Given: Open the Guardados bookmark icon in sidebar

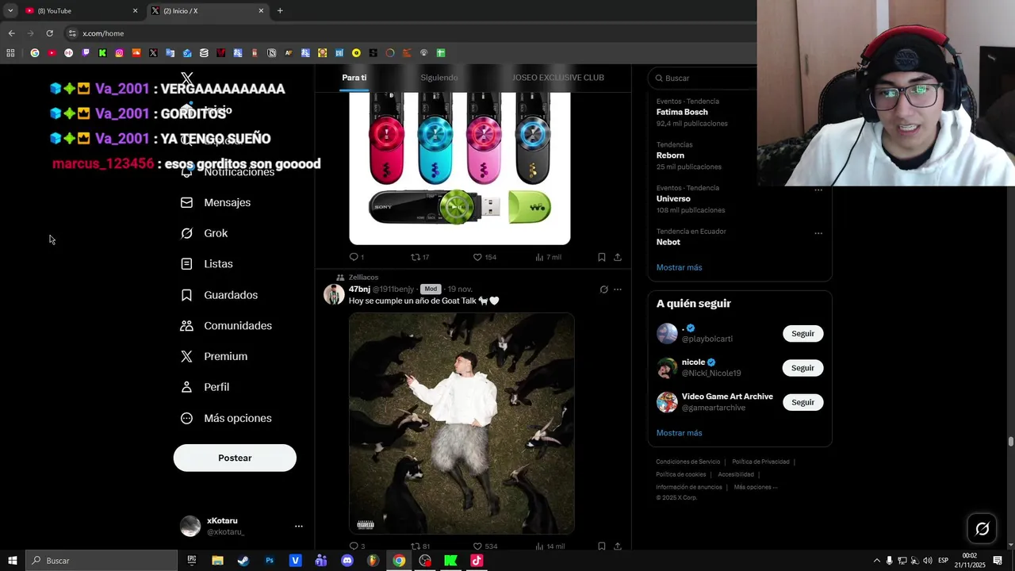Looking at the screenshot, I should (x=186, y=295).
